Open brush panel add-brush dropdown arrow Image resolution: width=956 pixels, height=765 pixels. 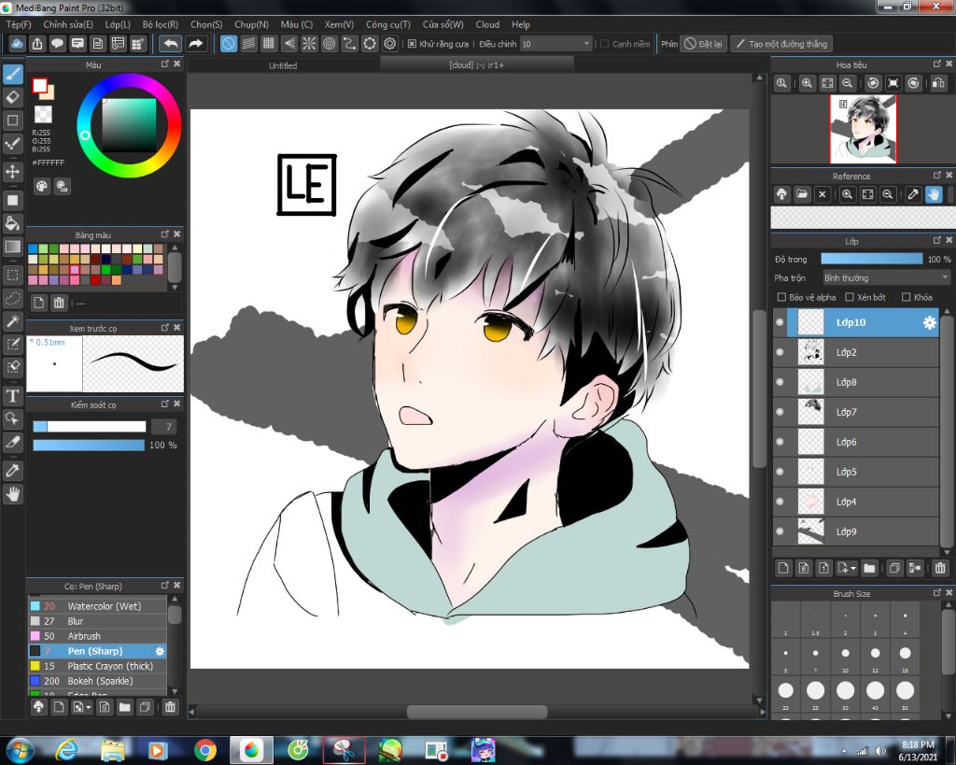pos(89,708)
